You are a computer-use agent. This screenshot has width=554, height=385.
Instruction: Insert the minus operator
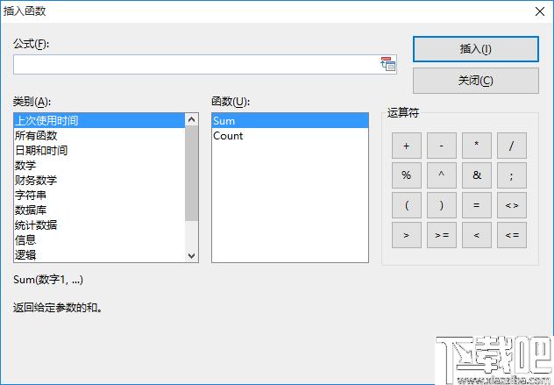441,146
